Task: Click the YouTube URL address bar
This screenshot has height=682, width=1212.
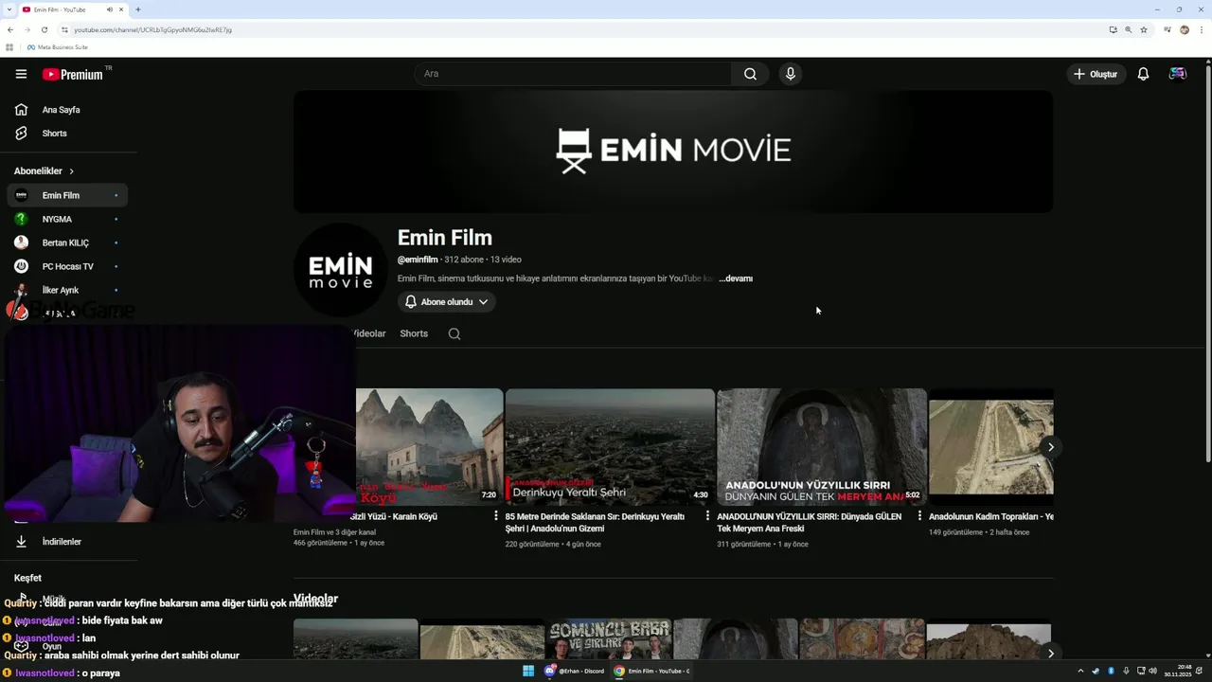Action: click(568, 29)
